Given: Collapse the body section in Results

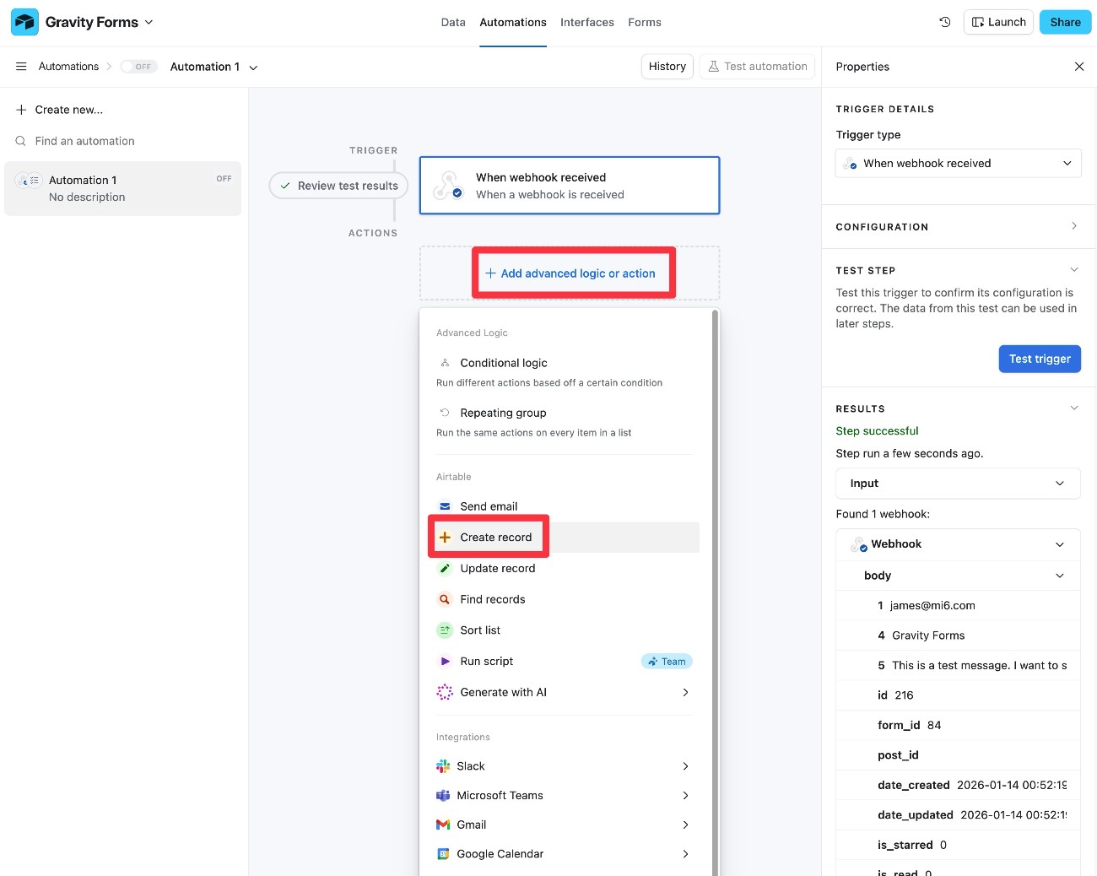Looking at the screenshot, I should point(1060,575).
